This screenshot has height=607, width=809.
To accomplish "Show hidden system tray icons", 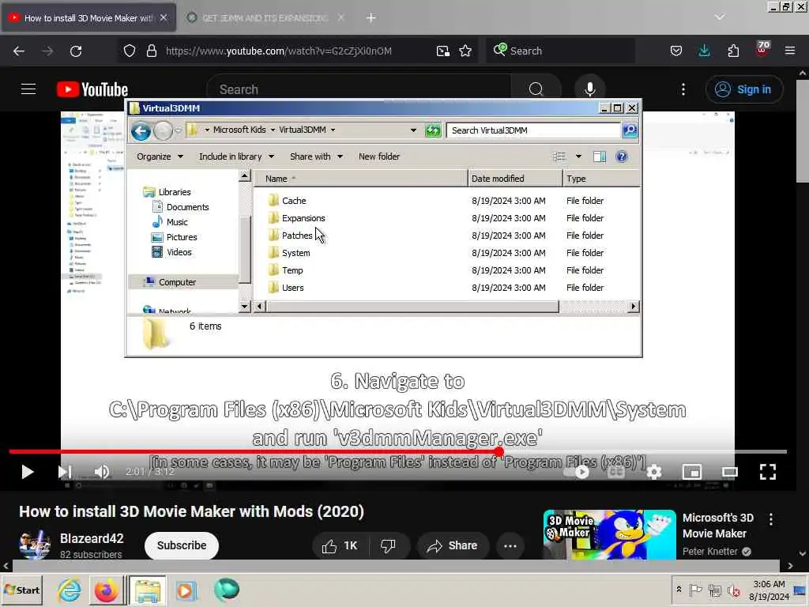I will click(x=679, y=590).
